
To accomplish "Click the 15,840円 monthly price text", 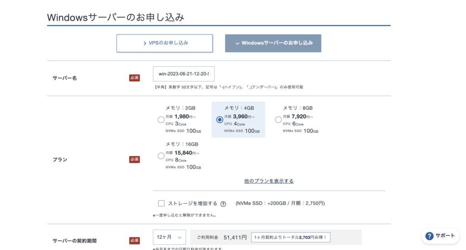I will pos(187,153).
